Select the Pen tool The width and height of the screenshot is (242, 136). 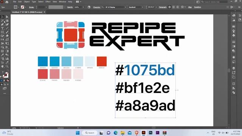tap(2, 25)
